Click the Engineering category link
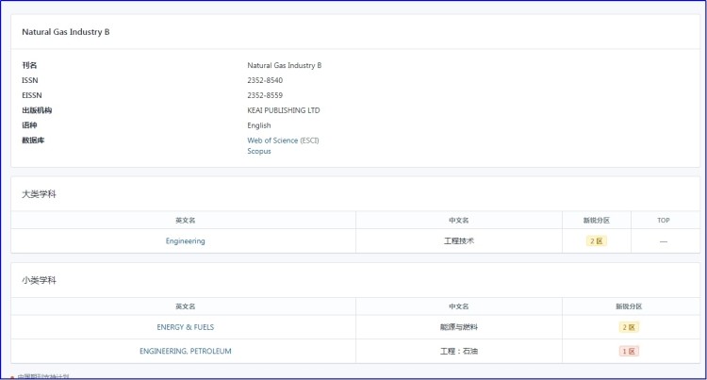707x380 pixels. (x=185, y=241)
